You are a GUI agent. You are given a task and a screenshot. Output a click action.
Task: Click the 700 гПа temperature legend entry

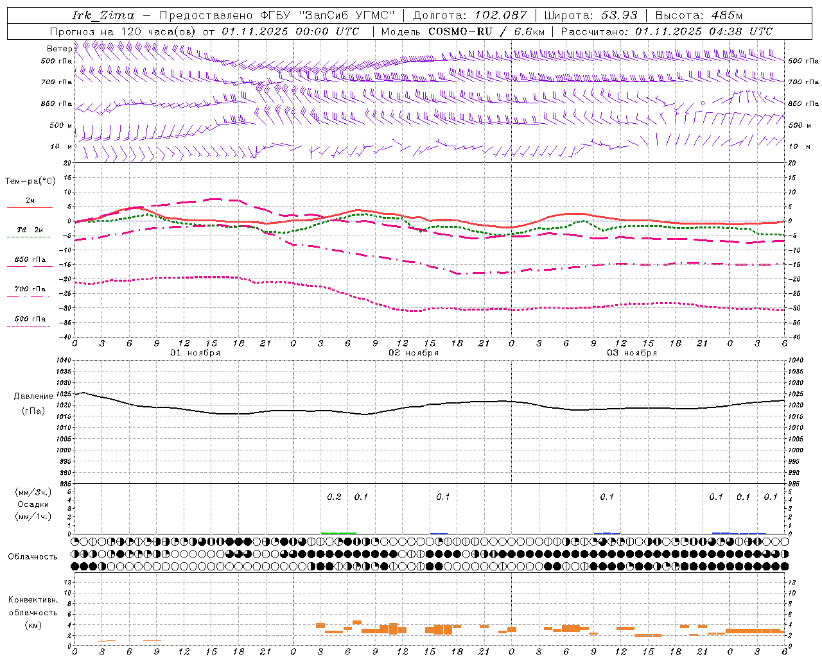(30, 289)
